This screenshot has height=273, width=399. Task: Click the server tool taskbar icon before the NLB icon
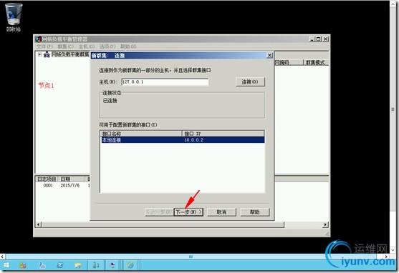point(96,265)
